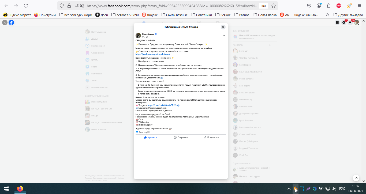
Task: Open Windows Start menu
Action: 6,189
